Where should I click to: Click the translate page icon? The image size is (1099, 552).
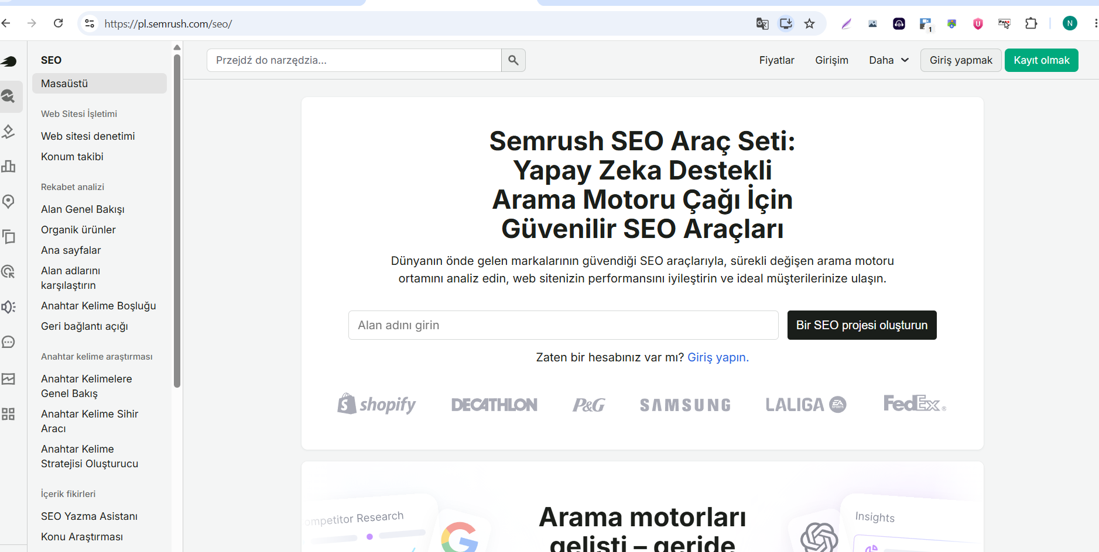coord(762,23)
